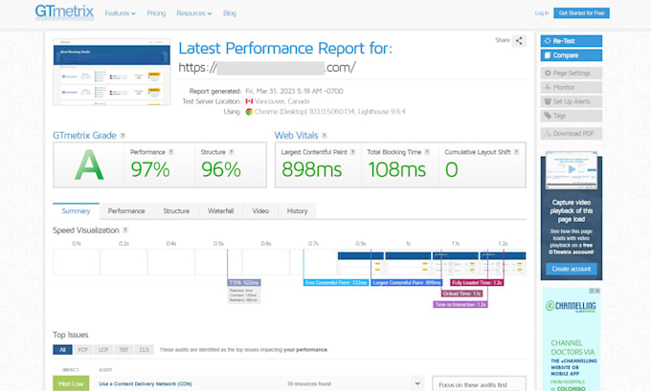The image size is (651, 391).
Task: Filter top issues by TBT
Action: (x=123, y=350)
